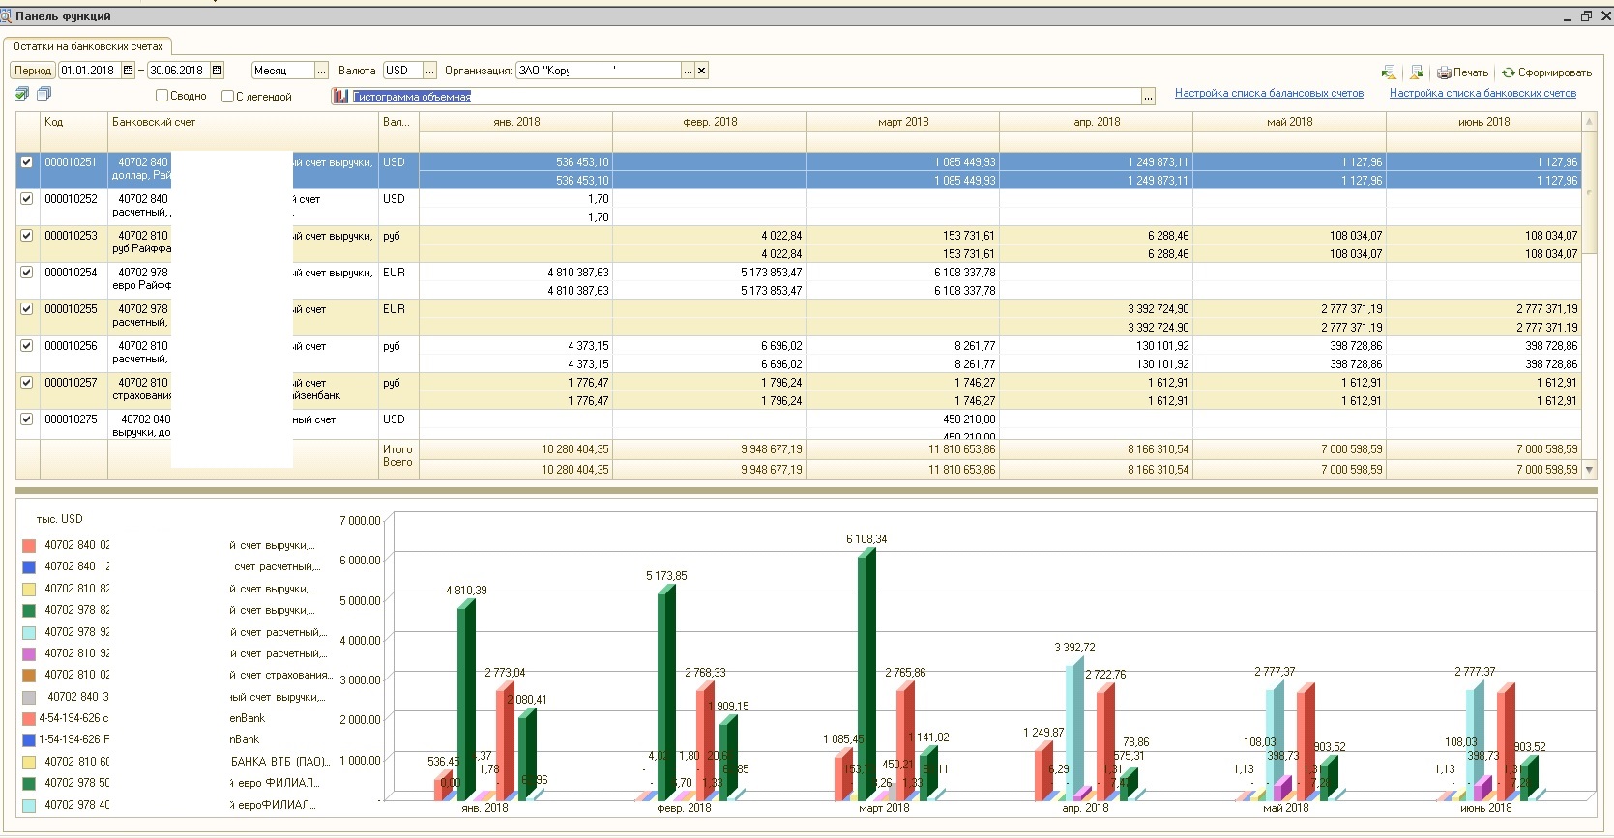Image resolution: width=1614 pixels, height=838 pixels.
Task: Click histogram chart-type icon in the field
Action: click(x=339, y=97)
